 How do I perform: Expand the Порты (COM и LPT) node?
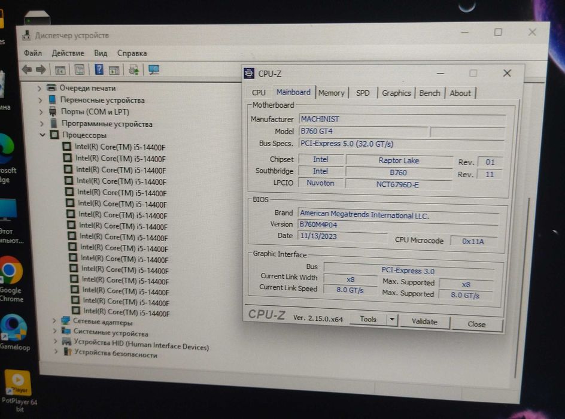(x=41, y=112)
